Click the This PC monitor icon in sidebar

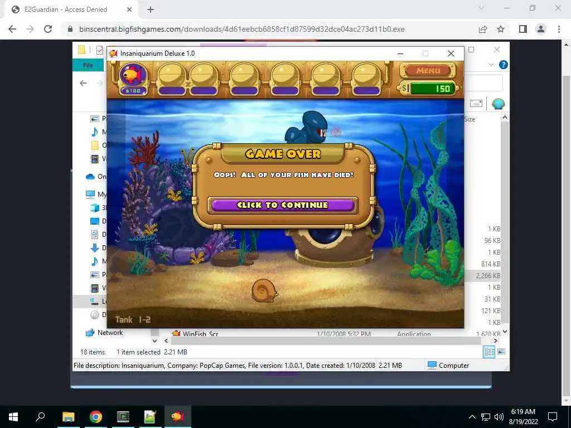90,194
